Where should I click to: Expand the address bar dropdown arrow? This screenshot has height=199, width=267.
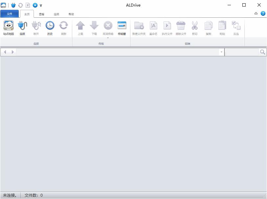click(221, 52)
